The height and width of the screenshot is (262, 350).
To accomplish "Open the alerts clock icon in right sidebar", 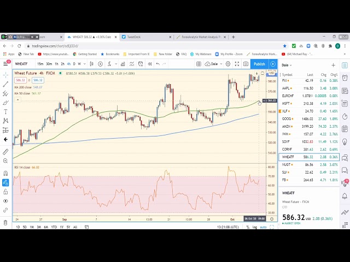I will click(x=345, y=78).
